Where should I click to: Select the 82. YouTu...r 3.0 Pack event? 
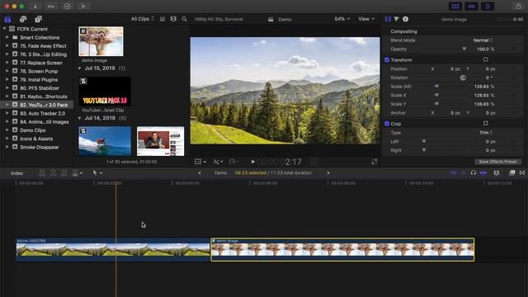[x=37, y=105]
